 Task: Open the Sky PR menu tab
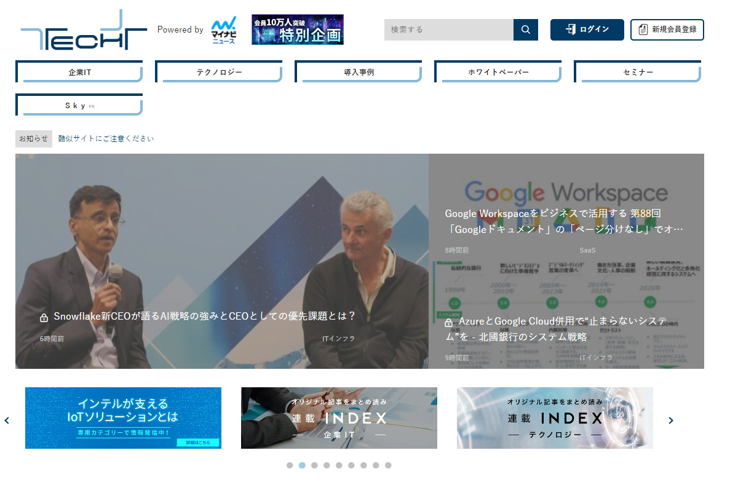[79, 105]
